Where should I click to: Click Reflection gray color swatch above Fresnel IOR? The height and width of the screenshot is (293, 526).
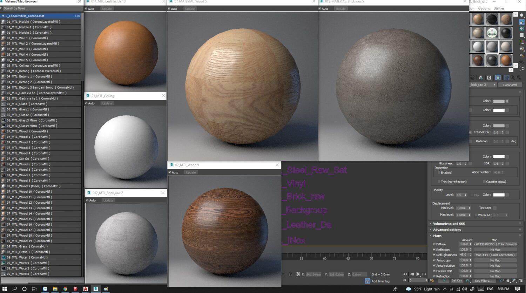[499, 125]
